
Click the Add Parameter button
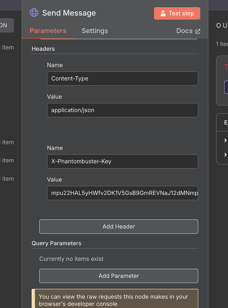[119, 276]
